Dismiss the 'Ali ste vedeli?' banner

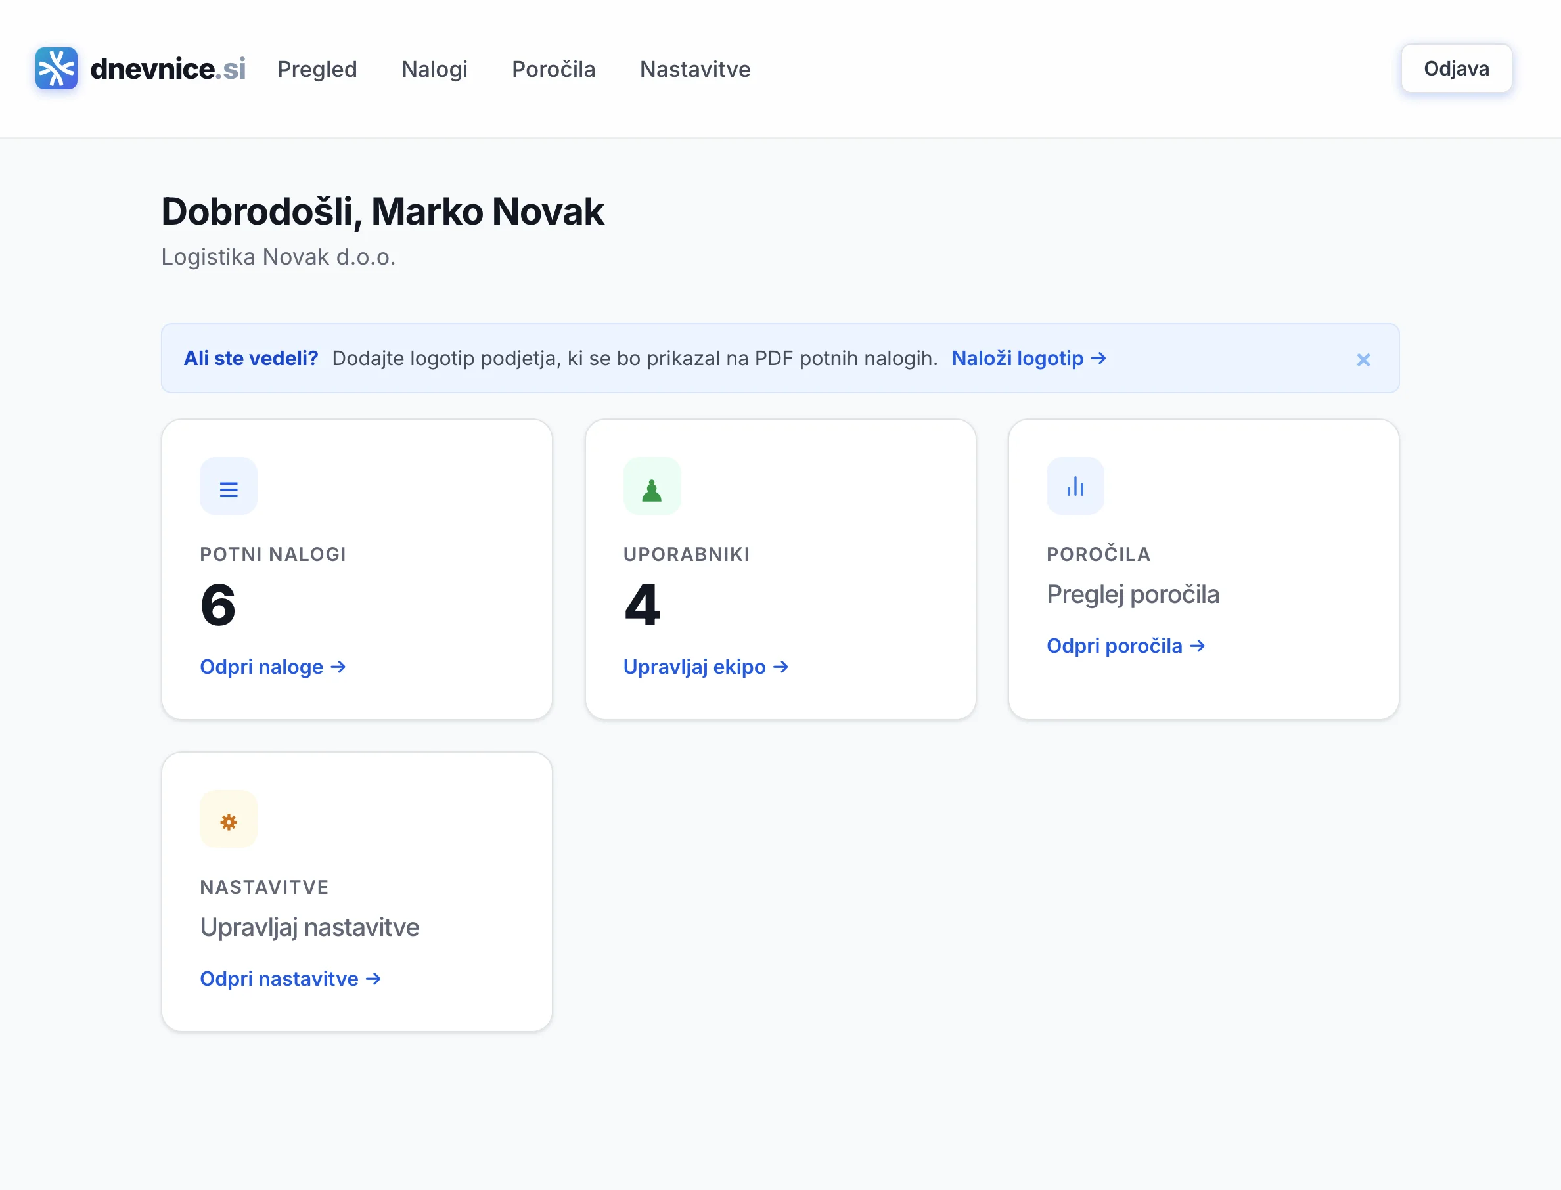tap(1363, 360)
